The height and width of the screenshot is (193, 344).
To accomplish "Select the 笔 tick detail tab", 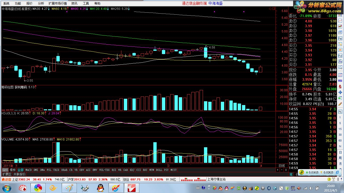I will tap(291, 174).
